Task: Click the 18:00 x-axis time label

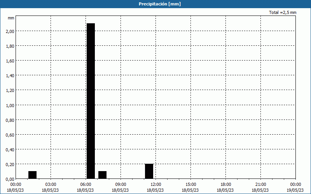Action: click(225, 185)
